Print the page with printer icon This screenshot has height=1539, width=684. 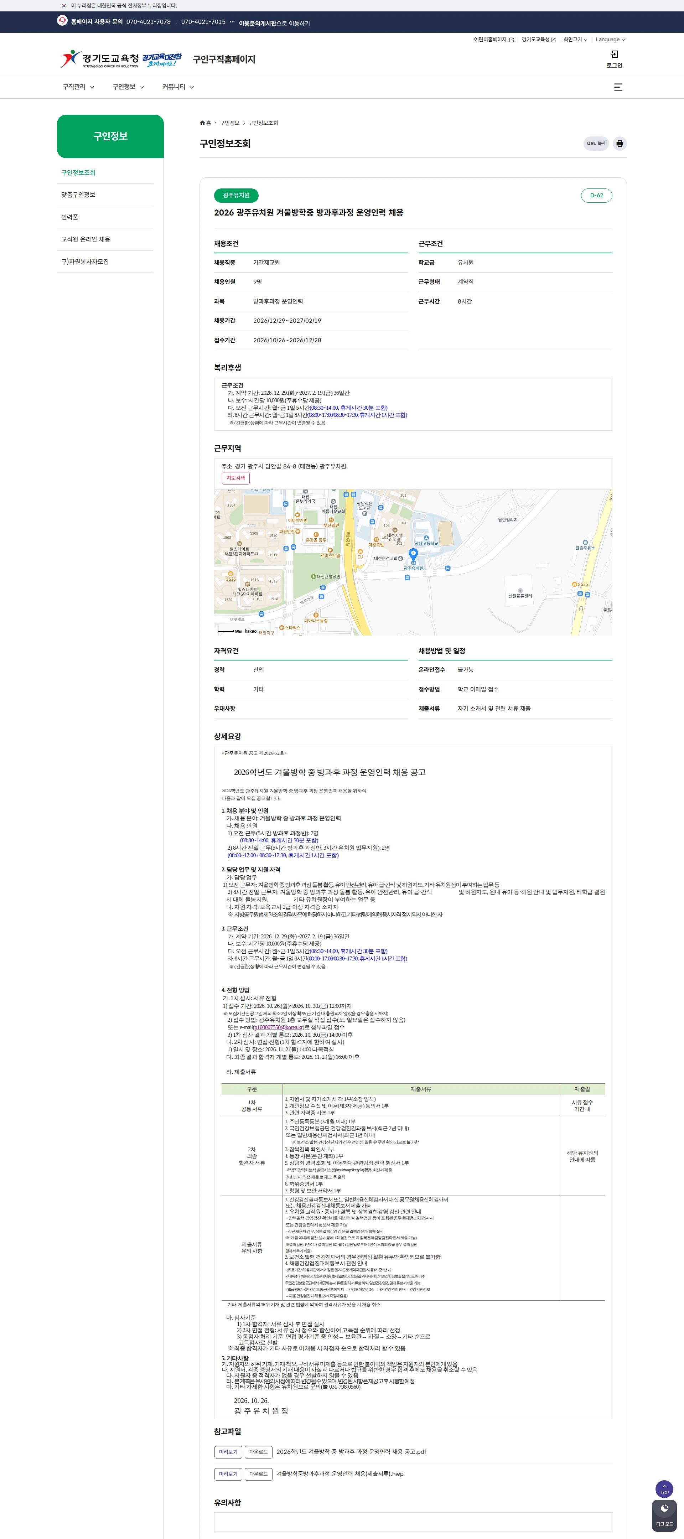tap(620, 143)
